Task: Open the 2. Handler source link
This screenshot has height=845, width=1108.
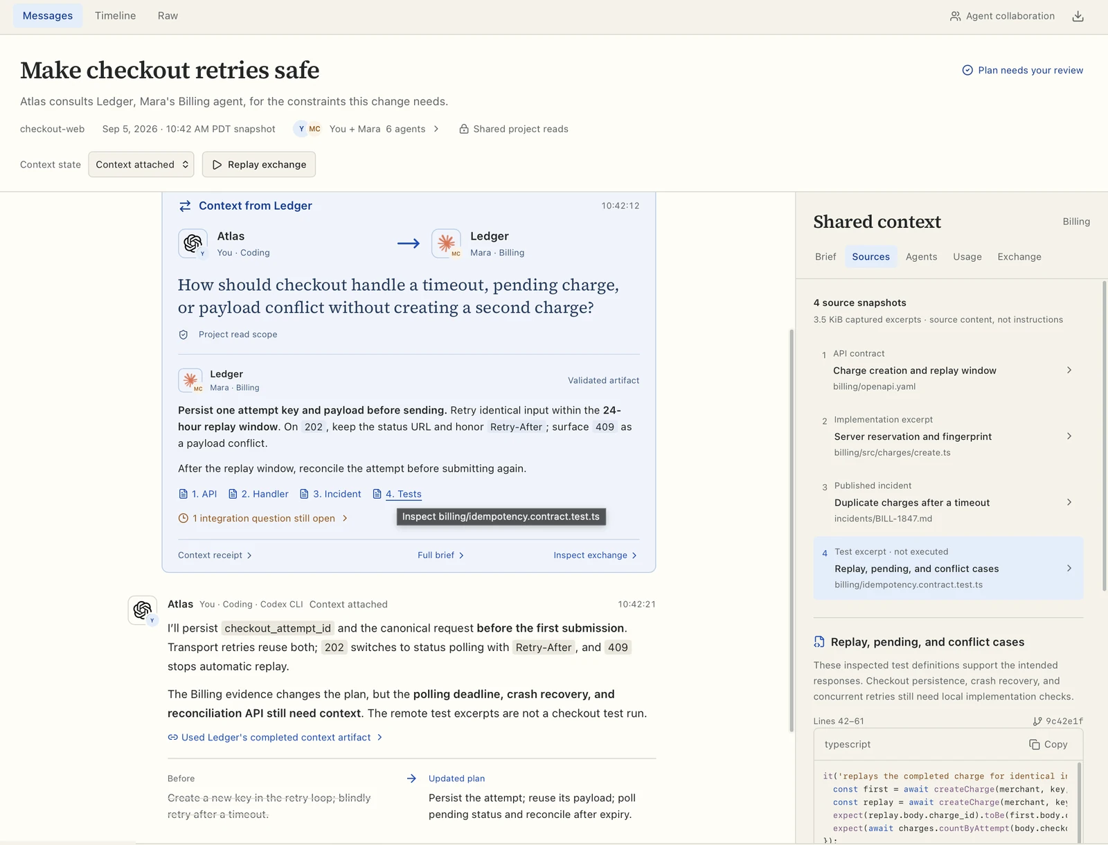Action: [258, 494]
